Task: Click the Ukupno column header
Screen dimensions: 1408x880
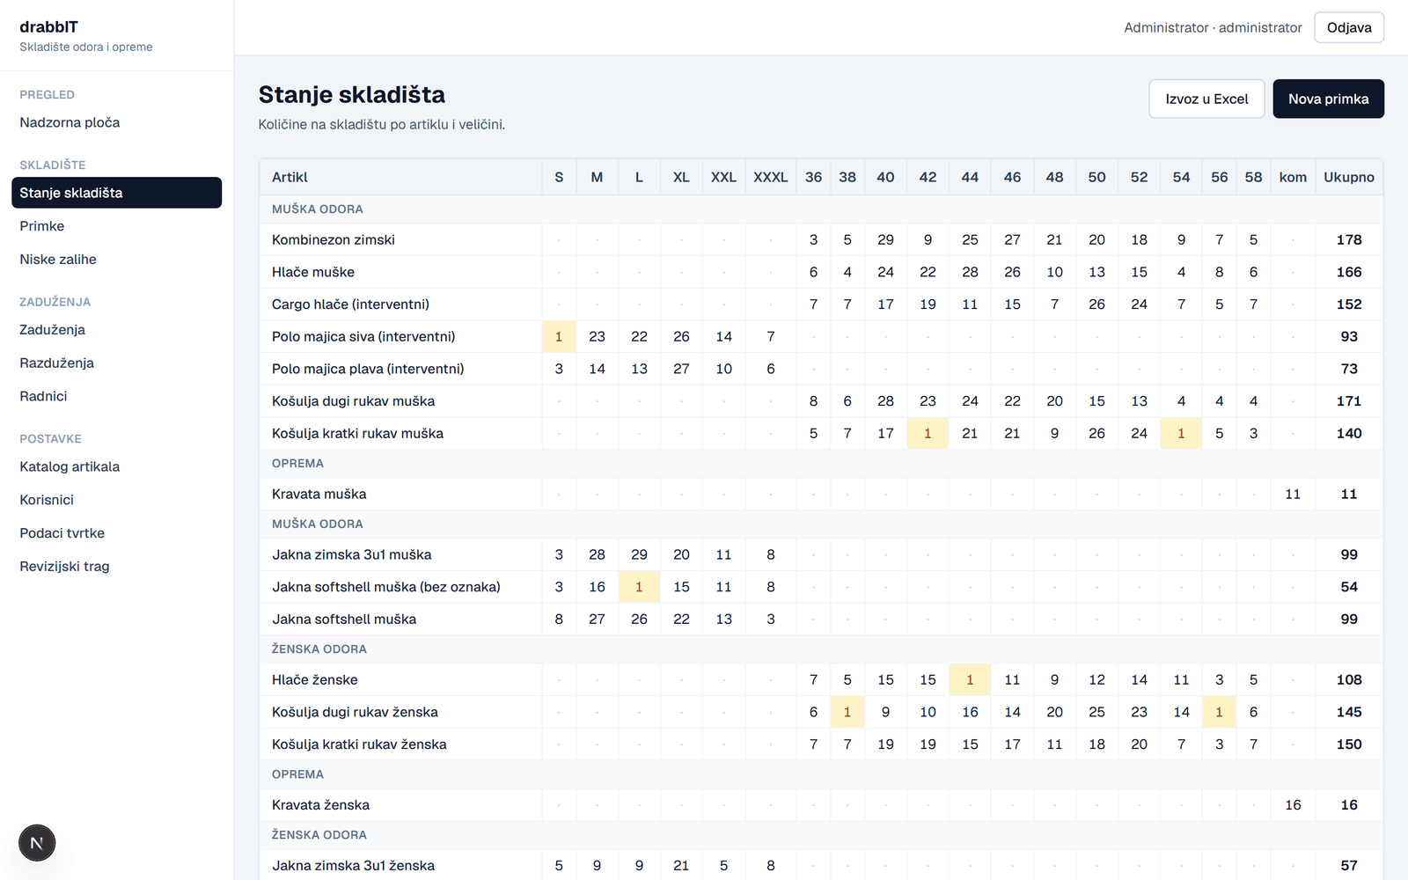Action: click(x=1349, y=177)
